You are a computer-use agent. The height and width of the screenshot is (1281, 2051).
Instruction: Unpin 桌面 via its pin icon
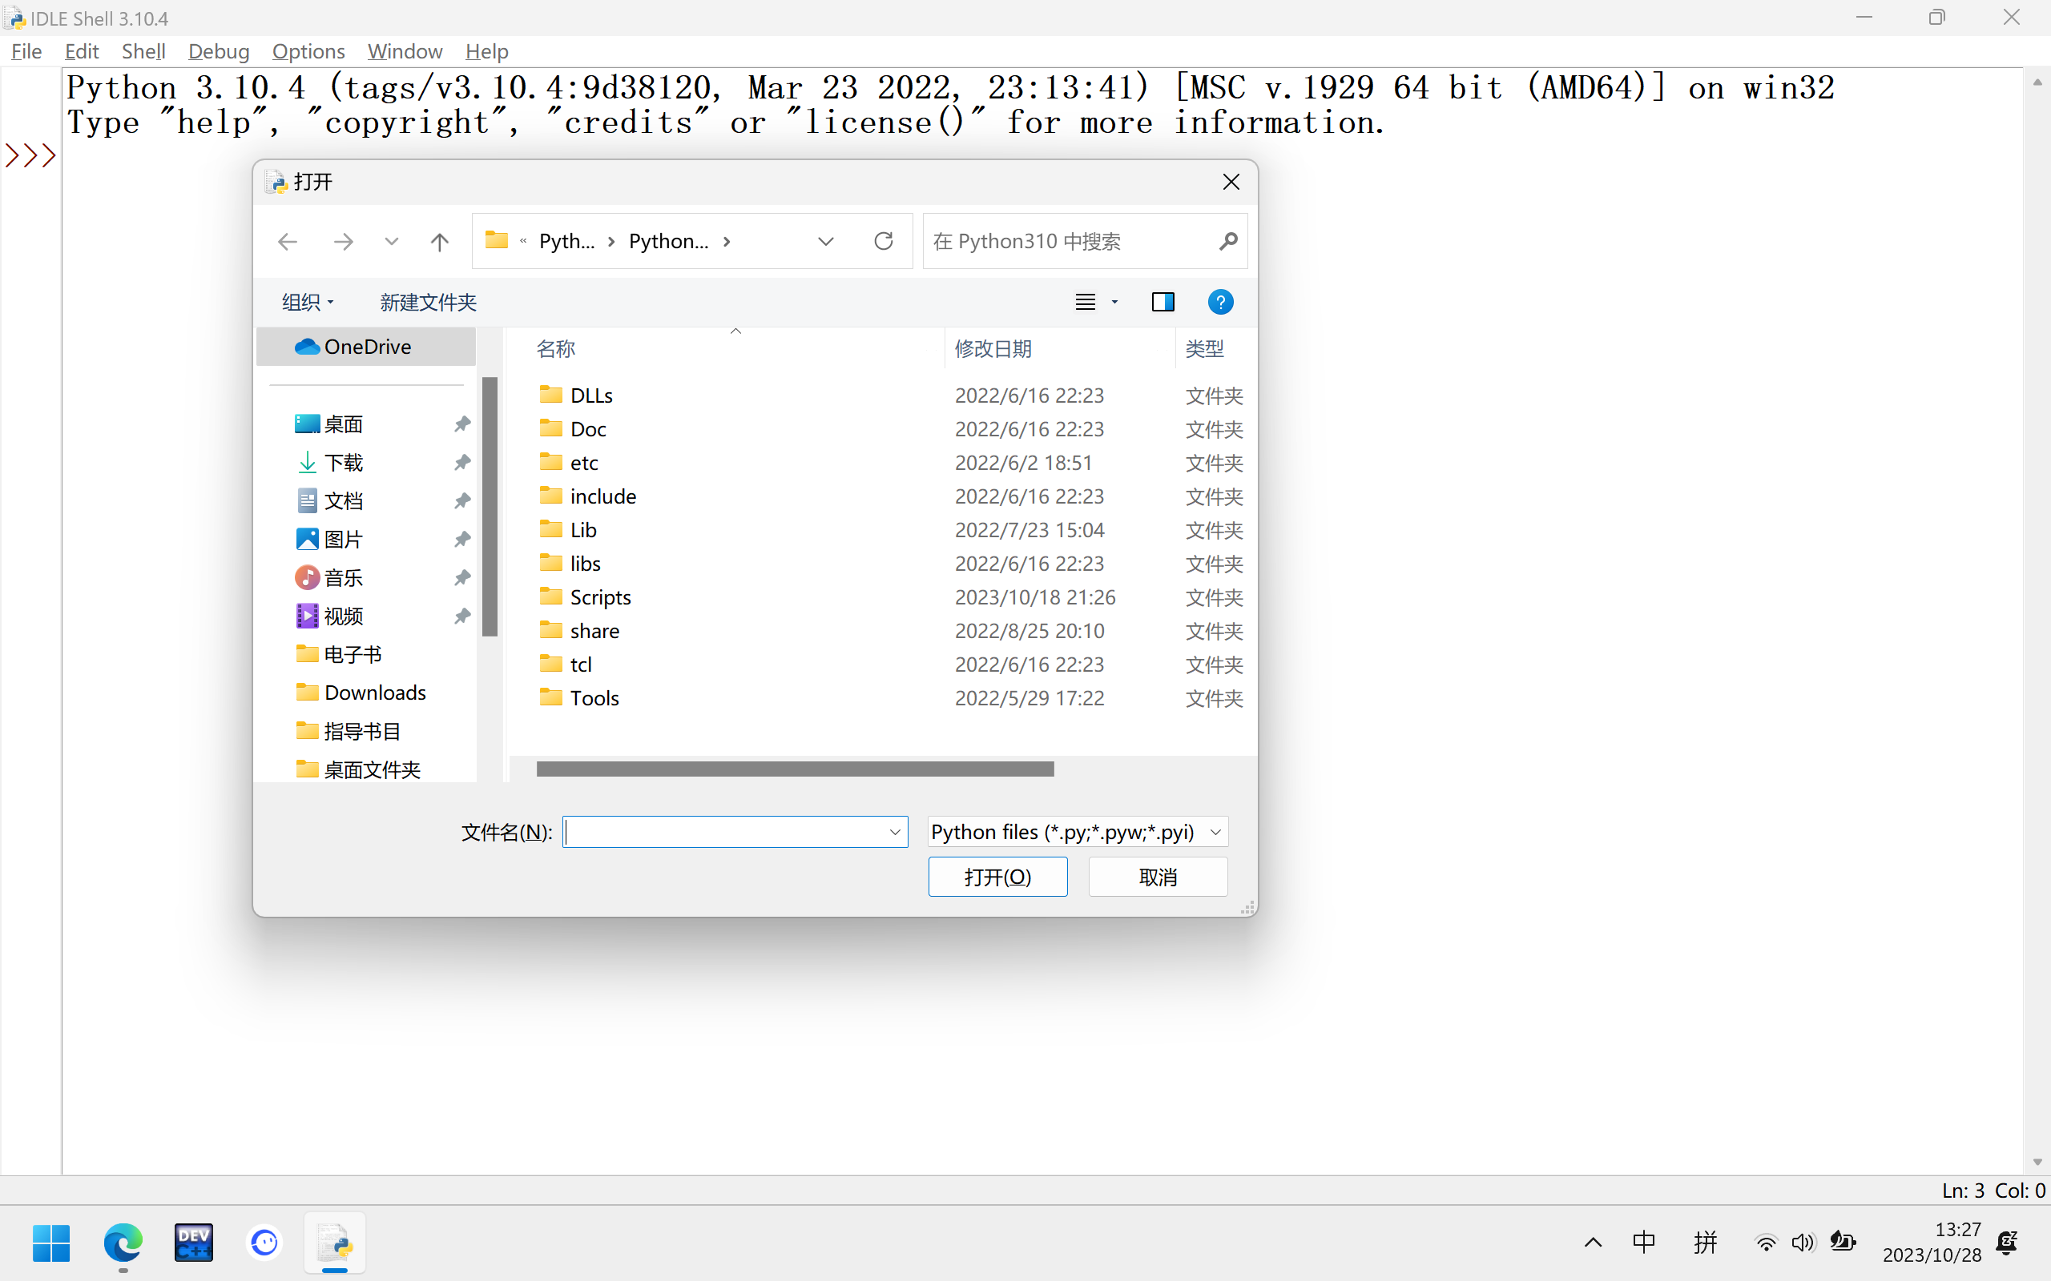(462, 424)
